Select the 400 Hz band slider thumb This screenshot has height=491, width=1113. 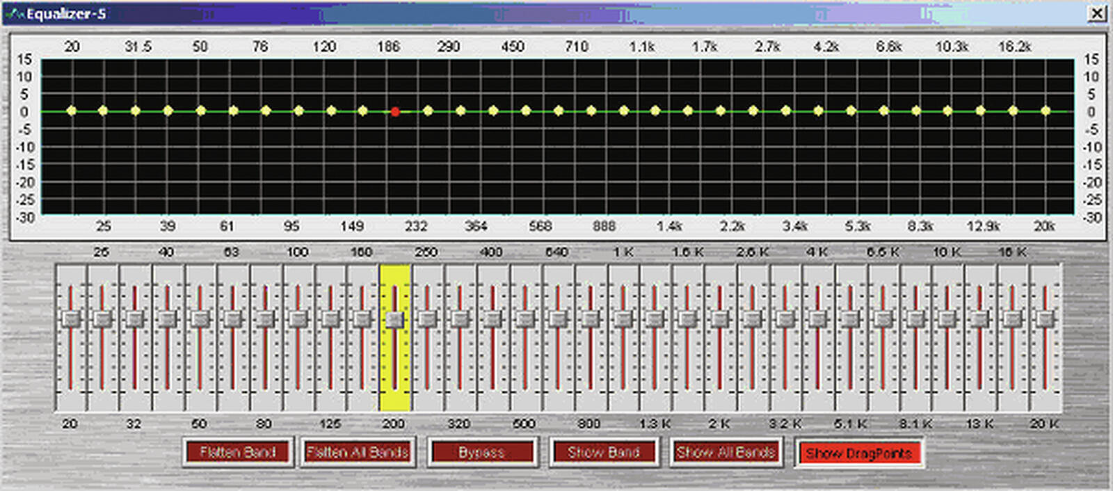tap(493, 319)
